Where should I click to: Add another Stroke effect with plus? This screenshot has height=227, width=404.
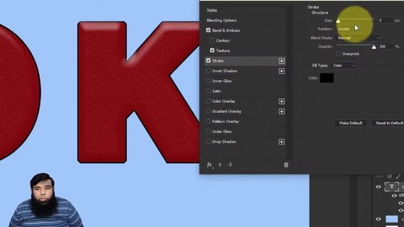pos(282,61)
